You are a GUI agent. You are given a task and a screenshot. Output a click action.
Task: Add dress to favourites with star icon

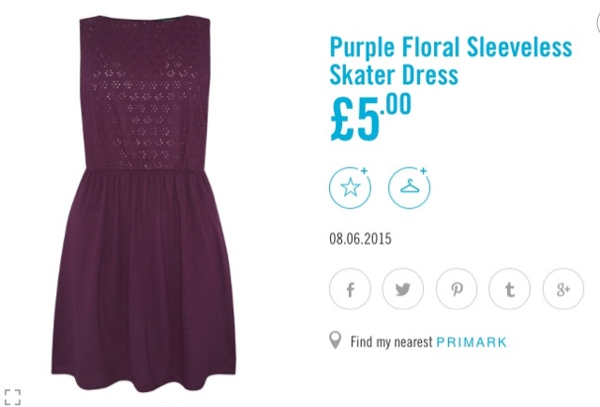(350, 188)
